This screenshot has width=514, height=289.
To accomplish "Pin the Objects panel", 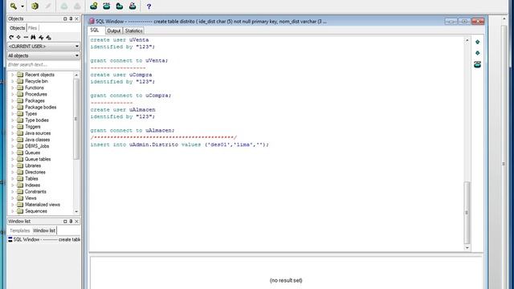I will point(71,19).
